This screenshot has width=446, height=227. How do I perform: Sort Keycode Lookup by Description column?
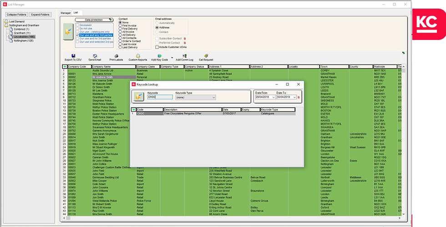coord(193,109)
